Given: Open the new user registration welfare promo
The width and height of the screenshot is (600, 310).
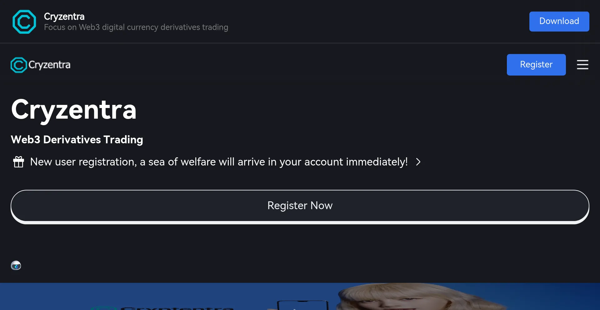Looking at the screenshot, I should coord(219,162).
